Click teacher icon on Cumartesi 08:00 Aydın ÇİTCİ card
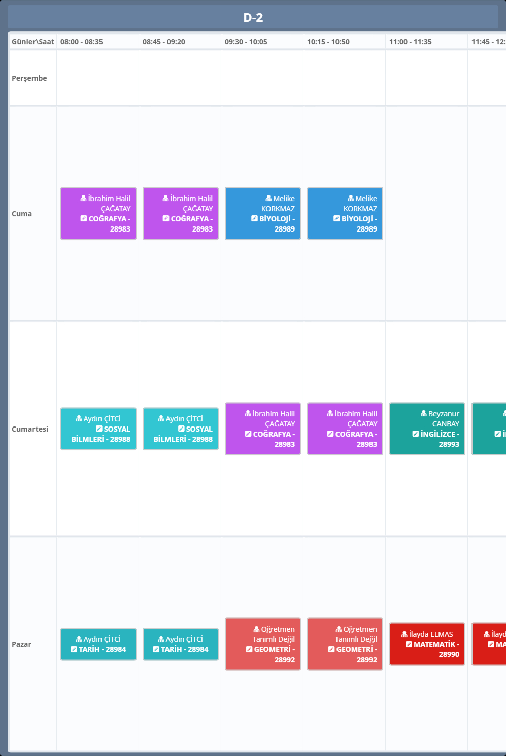The height and width of the screenshot is (756, 506). click(79, 419)
